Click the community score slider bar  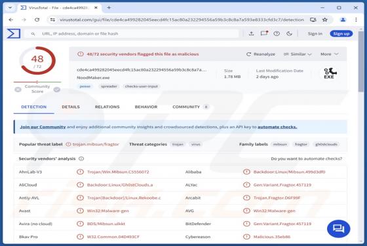(x=37, y=82)
